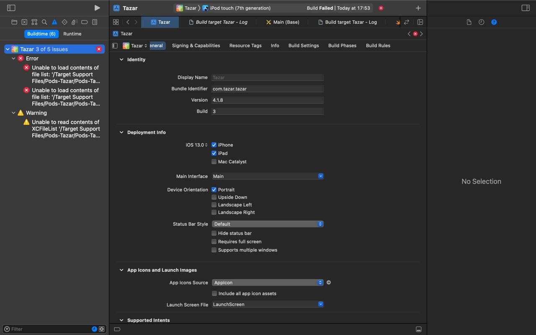Open the Report navigator
Image resolution: width=536 pixels, height=335 pixels.
[95, 22]
